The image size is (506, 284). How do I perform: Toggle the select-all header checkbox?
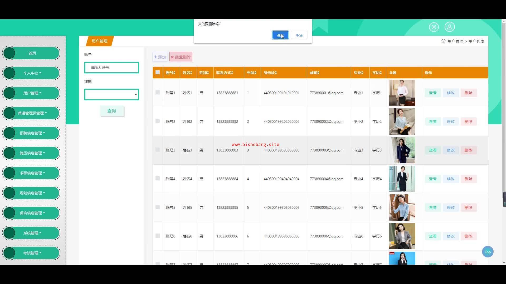click(x=158, y=72)
